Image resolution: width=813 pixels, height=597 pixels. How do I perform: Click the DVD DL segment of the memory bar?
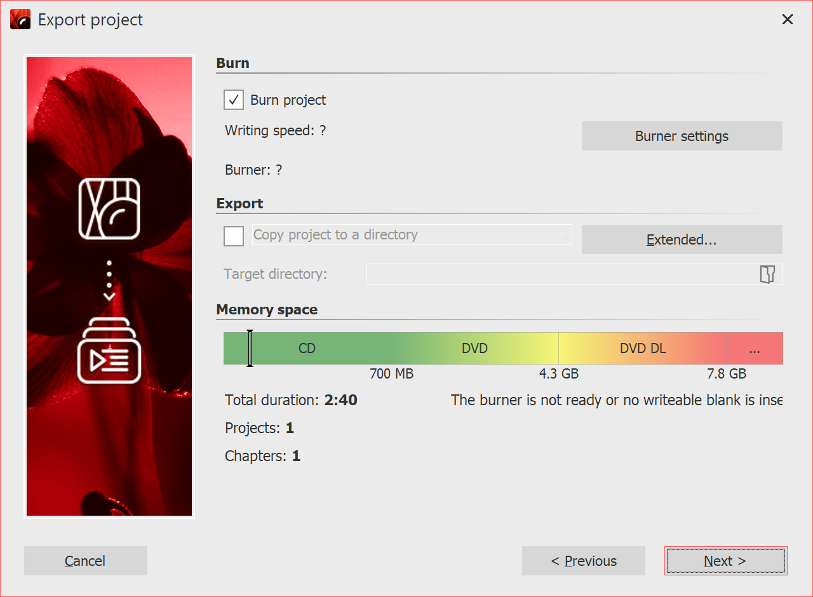(642, 348)
